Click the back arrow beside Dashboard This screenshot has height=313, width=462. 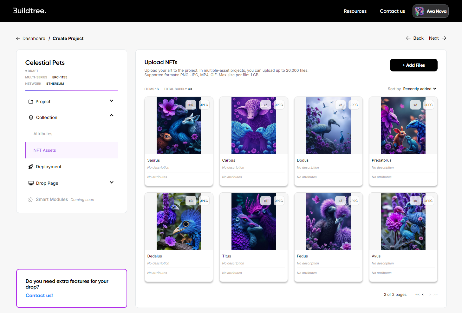18,38
